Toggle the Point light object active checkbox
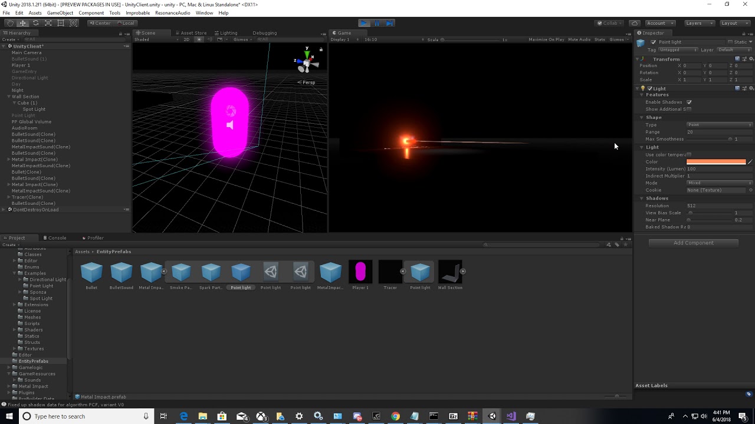The height and width of the screenshot is (424, 755). click(x=654, y=42)
